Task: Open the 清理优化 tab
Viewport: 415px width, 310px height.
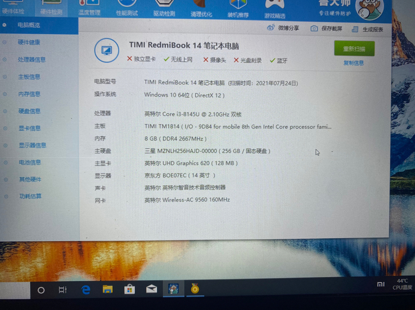Action: [201, 10]
